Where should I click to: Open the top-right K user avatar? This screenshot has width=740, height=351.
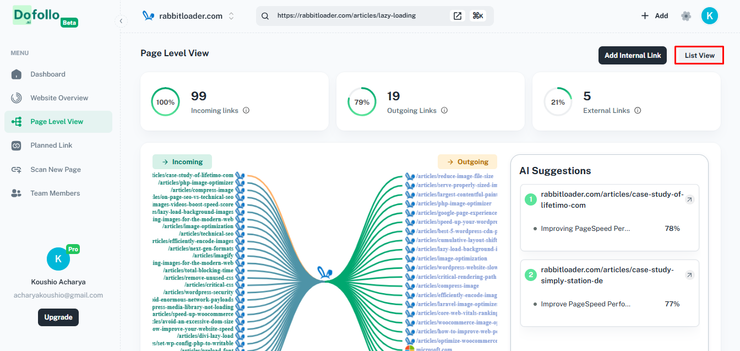[709, 16]
